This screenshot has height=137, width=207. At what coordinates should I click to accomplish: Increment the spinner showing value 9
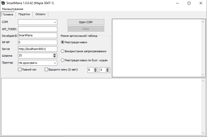tap(96, 69)
